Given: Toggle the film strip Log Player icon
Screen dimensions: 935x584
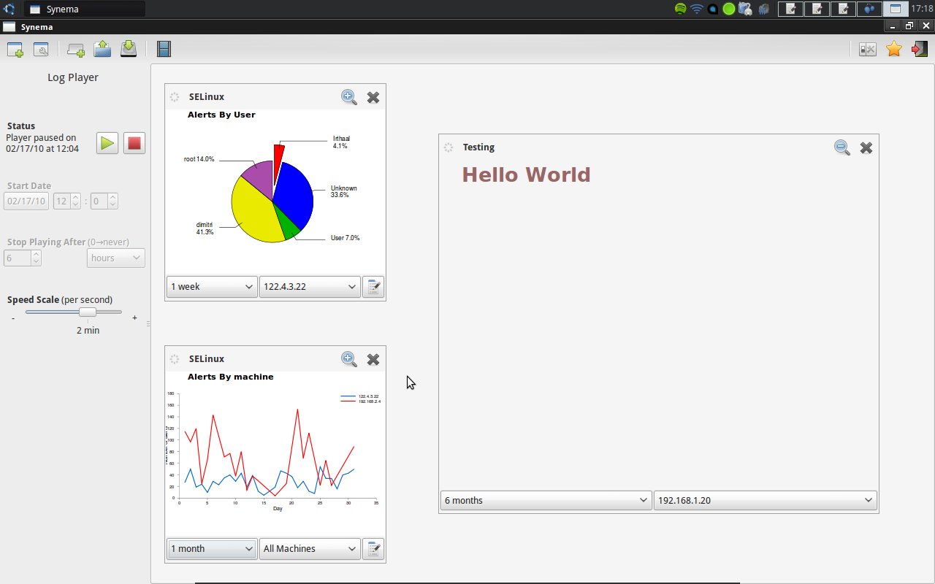Looking at the screenshot, I should click(164, 49).
